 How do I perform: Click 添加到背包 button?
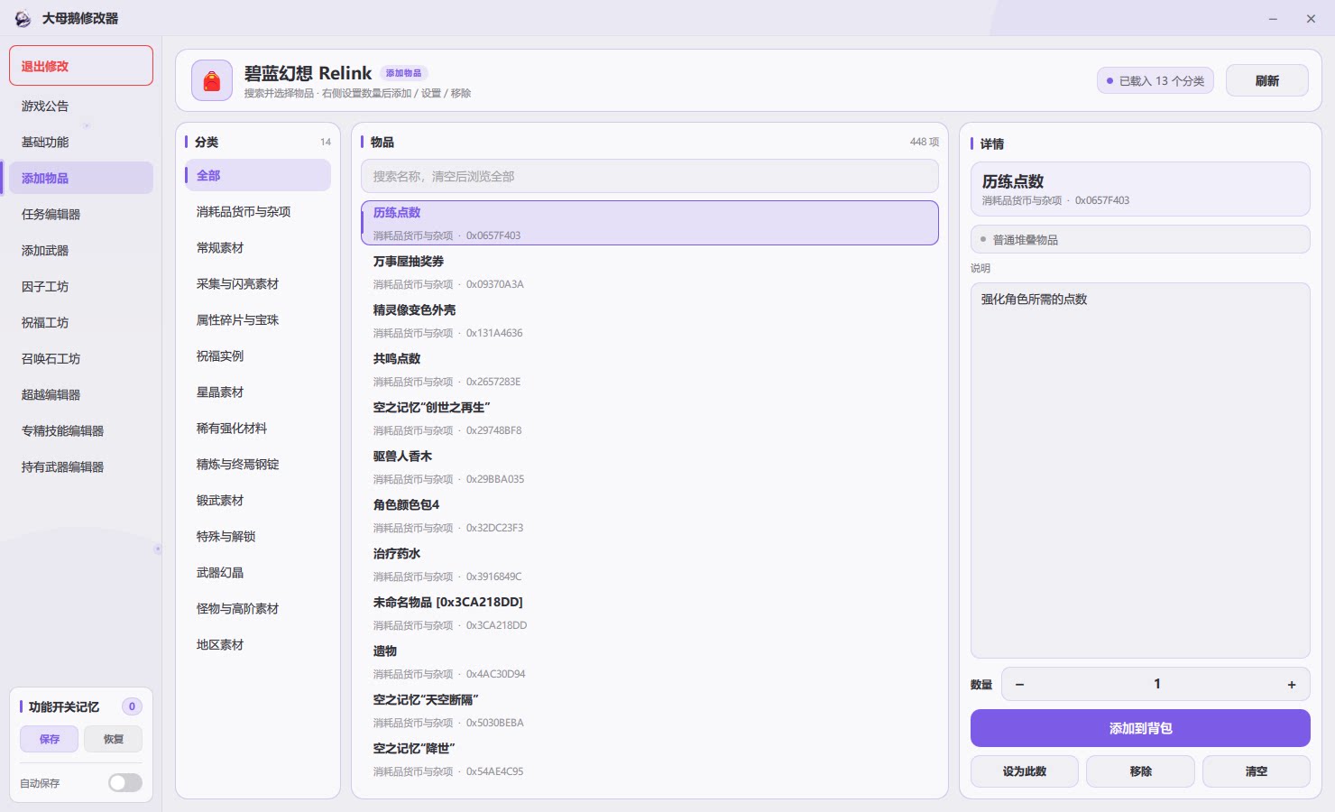point(1140,728)
